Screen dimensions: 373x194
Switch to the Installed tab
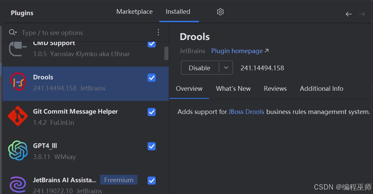[178, 12]
